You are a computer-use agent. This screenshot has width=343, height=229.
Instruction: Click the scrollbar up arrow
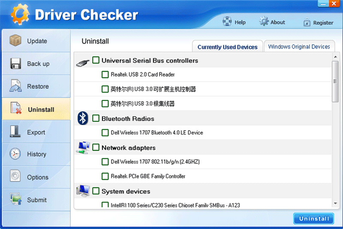click(335, 57)
